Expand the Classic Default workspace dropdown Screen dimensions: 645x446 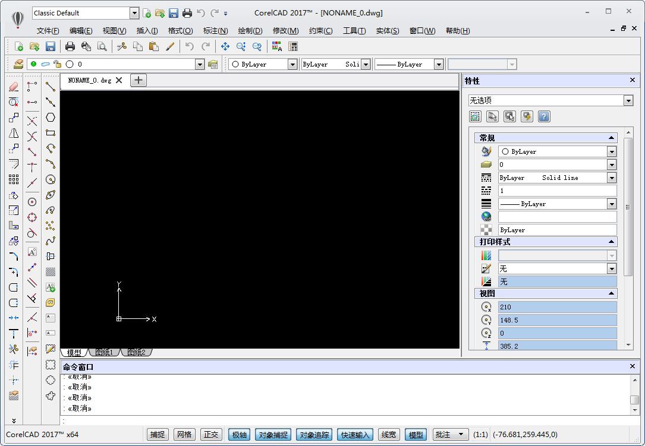click(x=134, y=13)
